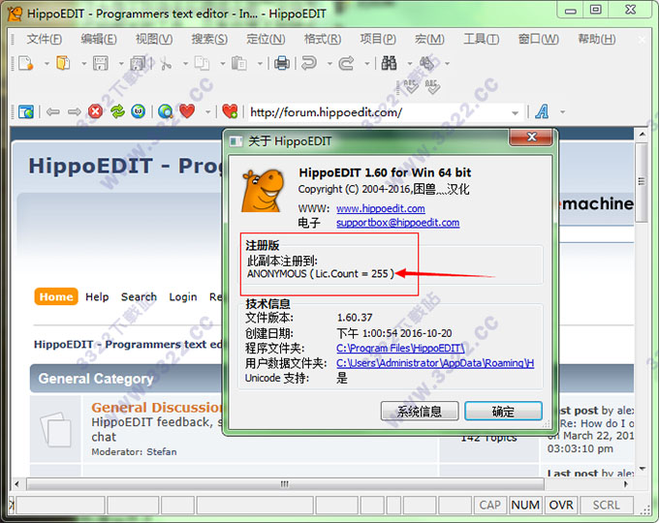Click the Login link on forum page

click(183, 297)
